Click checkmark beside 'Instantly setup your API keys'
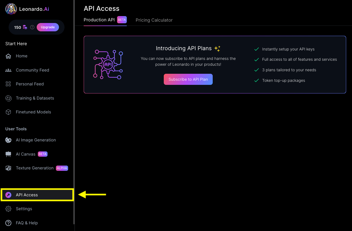Screen dimensions: 352x231 click(257, 49)
